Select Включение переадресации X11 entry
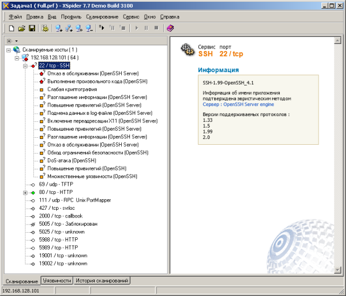The image size is (346, 296). click(x=102, y=121)
